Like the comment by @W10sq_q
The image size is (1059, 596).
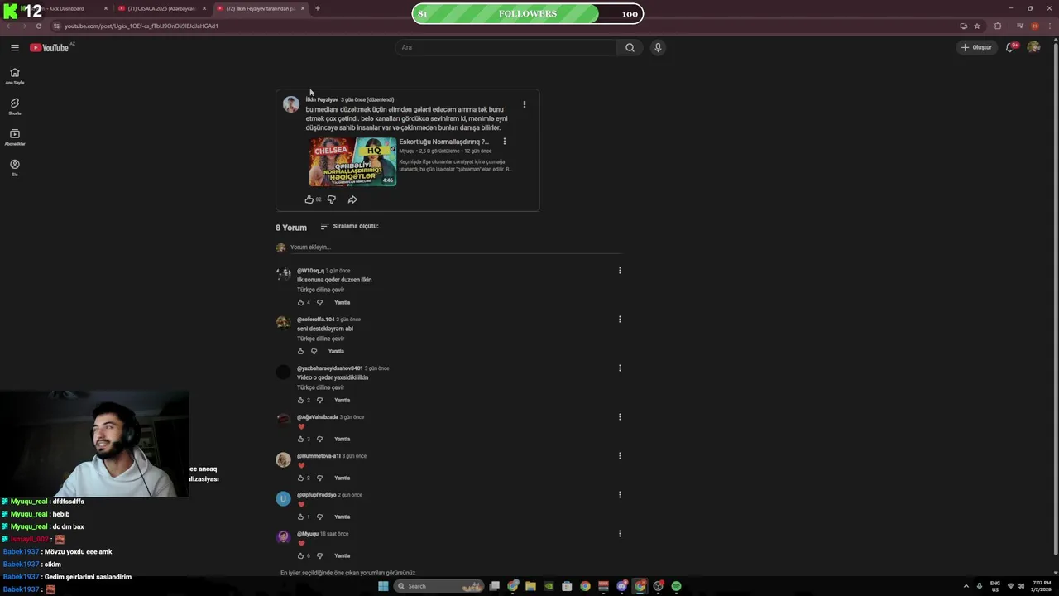[300, 302]
